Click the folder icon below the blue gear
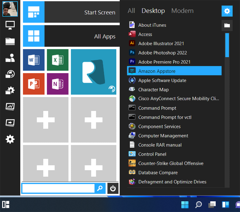The image size is (240, 212). (x=227, y=25)
